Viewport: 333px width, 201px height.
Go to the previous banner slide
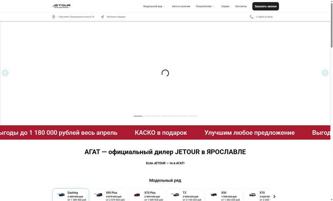coord(5,73)
